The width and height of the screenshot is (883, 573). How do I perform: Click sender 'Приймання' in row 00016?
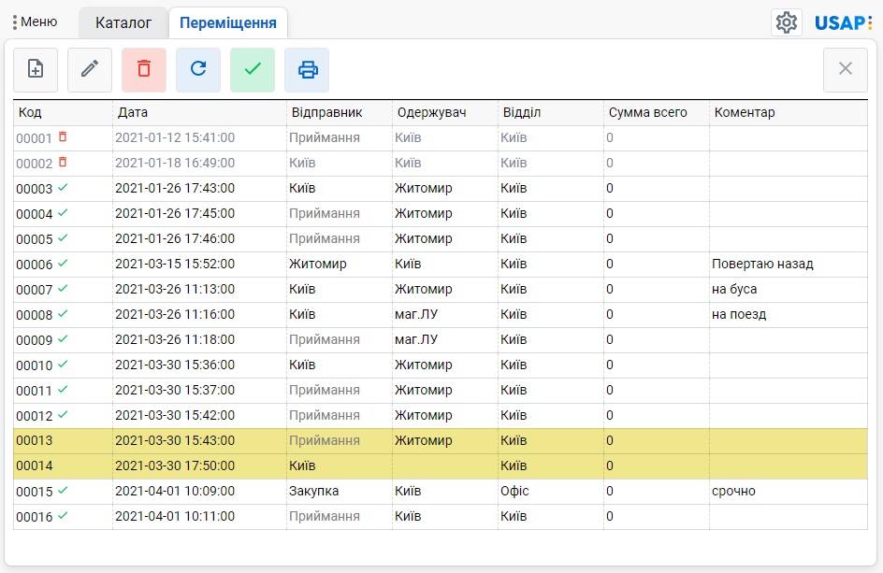pos(325,517)
